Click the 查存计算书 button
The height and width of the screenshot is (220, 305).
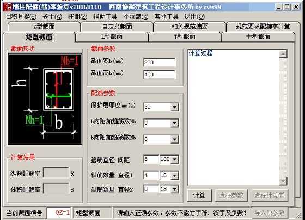[270, 195]
